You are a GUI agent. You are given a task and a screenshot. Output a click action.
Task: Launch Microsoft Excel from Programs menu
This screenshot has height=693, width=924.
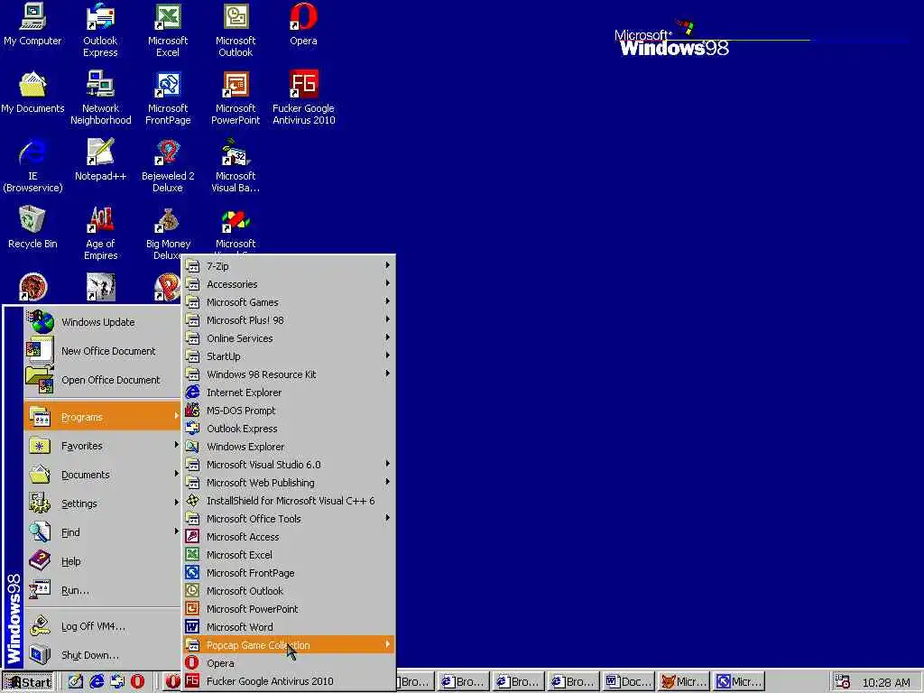click(x=288, y=555)
